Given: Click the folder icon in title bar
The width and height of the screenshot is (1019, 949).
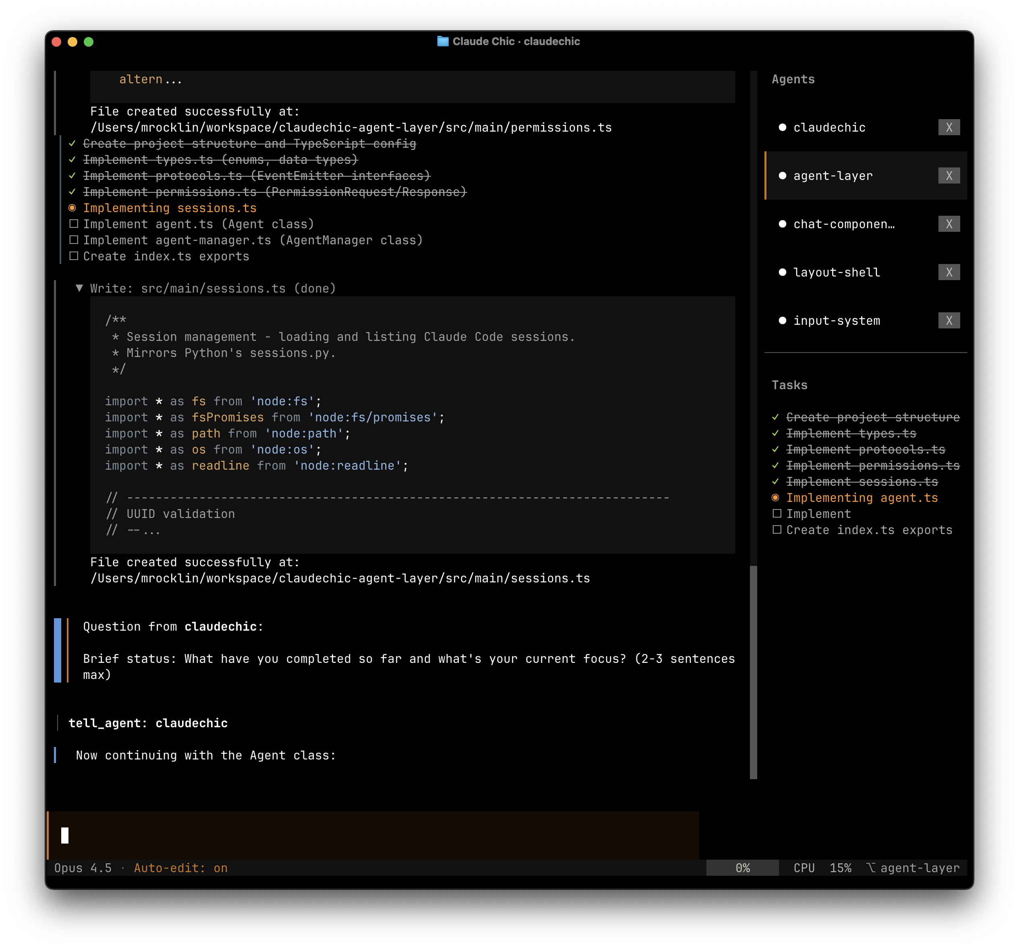Looking at the screenshot, I should pyautogui.click(x=442, y=41).
